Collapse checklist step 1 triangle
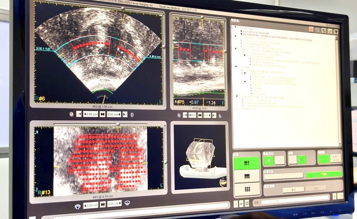The width and height of the screenshot is (357, 219). 235,27
